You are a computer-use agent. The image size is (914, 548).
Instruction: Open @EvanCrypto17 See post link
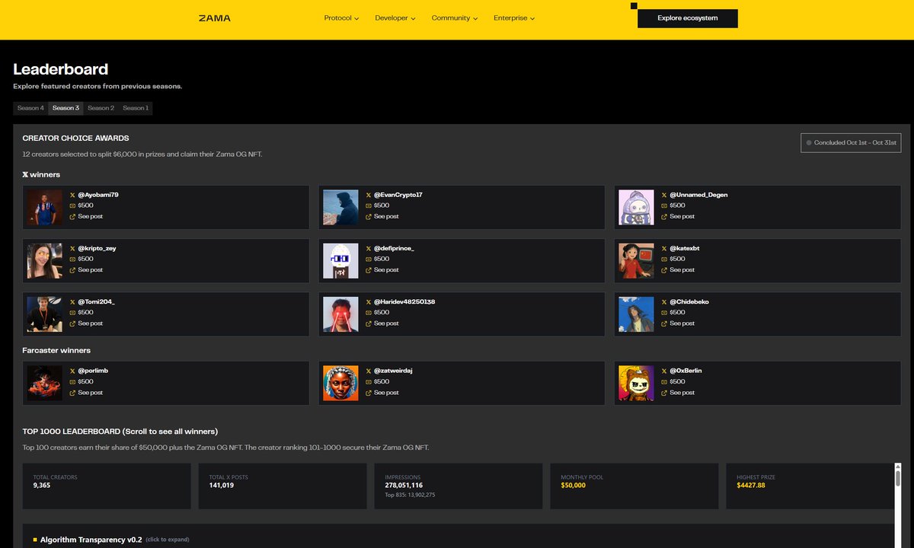pos(382,217)
